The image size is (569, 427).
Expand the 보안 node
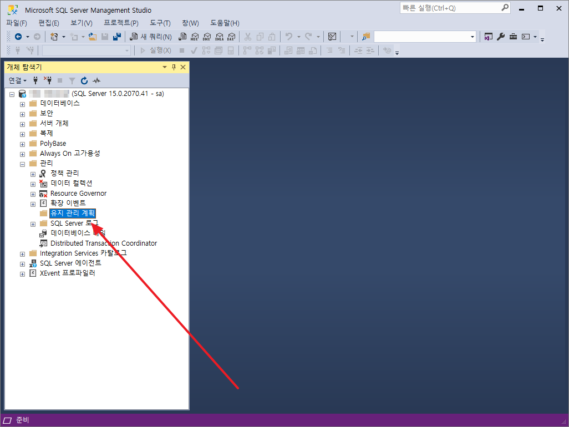23,114
